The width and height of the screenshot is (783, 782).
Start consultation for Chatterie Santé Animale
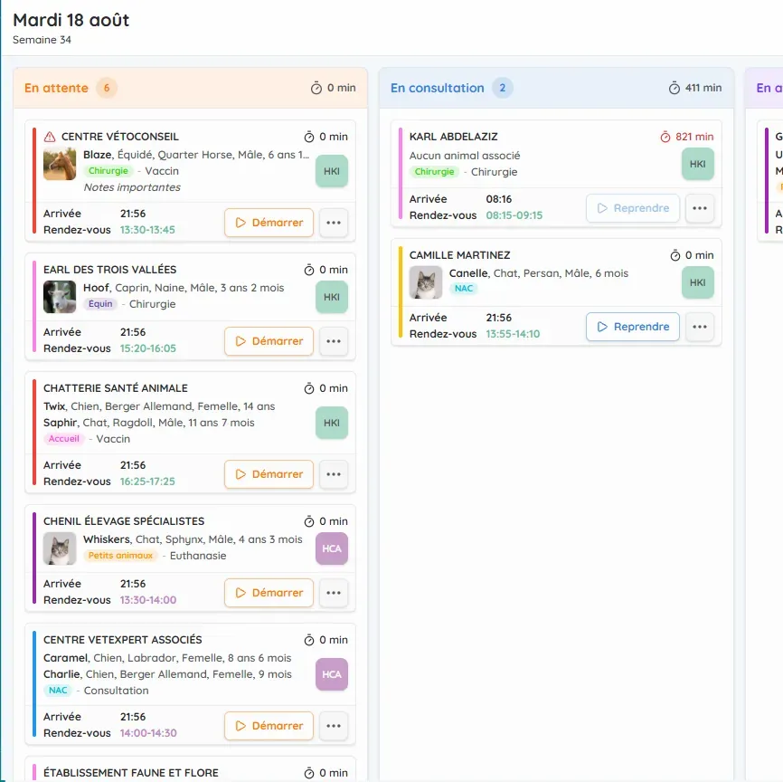pyautogui.click(x=269, y=474)
